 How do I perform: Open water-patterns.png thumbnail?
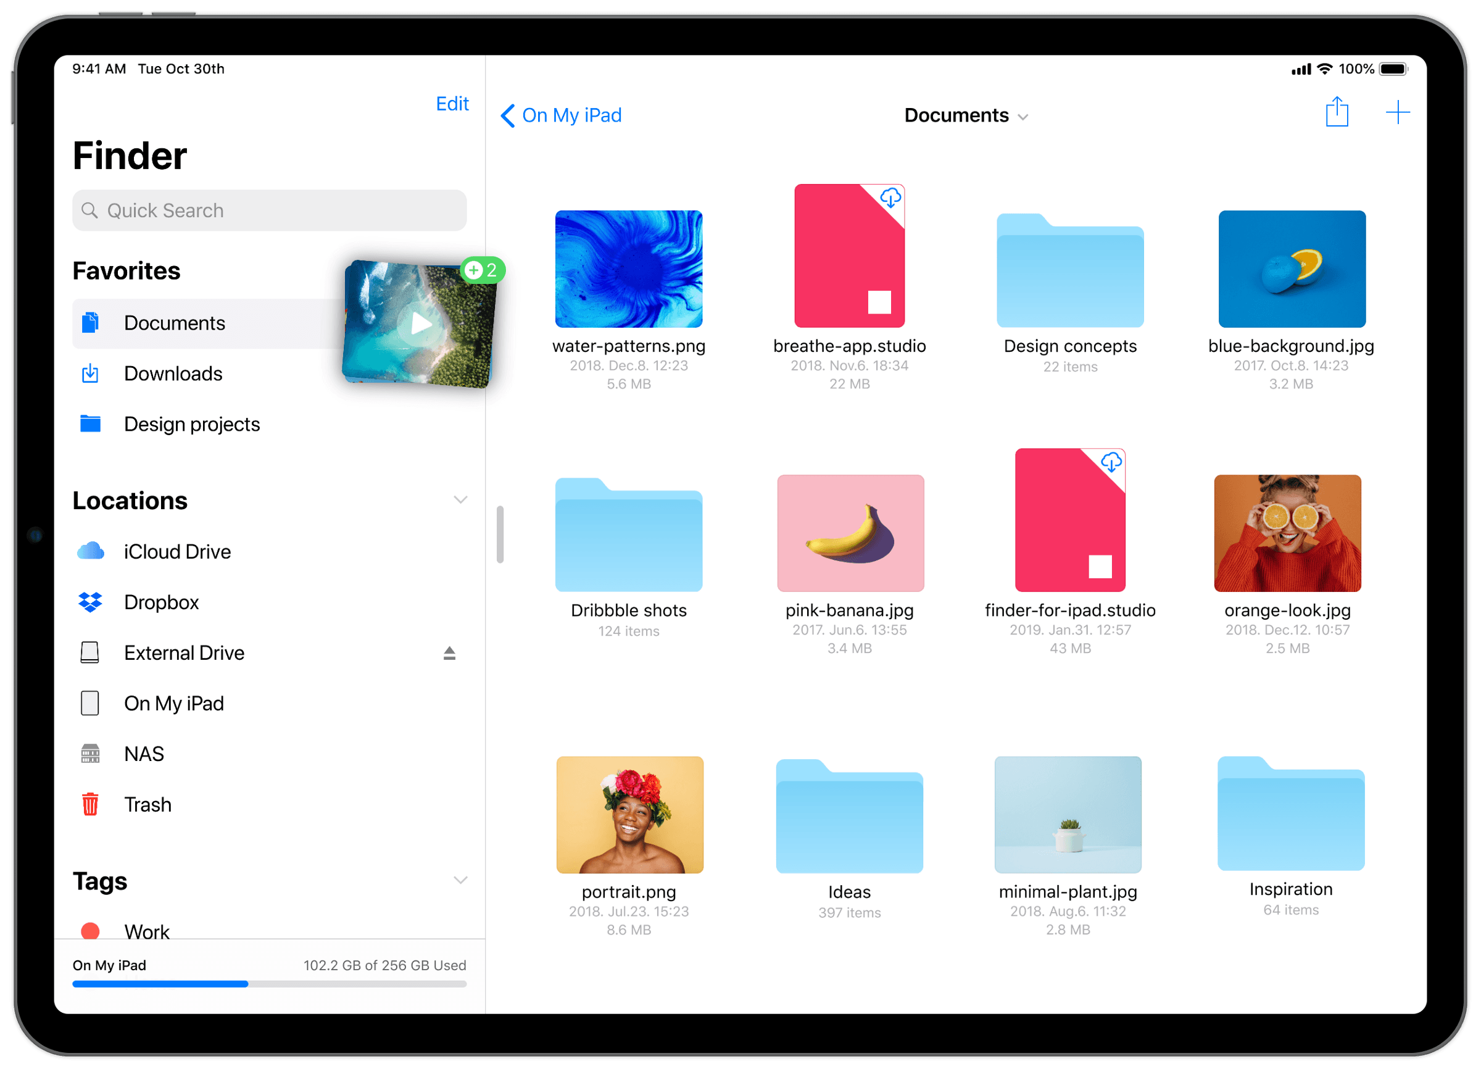[x=629, y=269]
